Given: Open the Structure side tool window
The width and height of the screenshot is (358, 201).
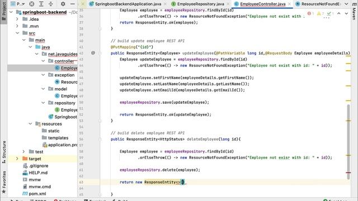Looking at the screenshot, I should [4, 151].
